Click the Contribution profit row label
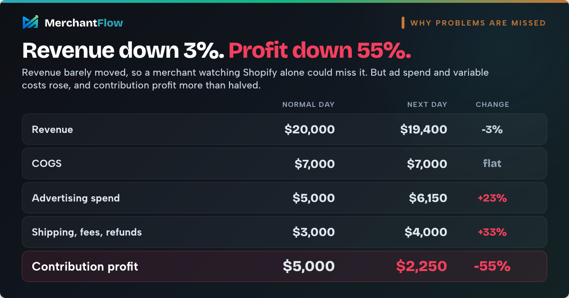 85,266
